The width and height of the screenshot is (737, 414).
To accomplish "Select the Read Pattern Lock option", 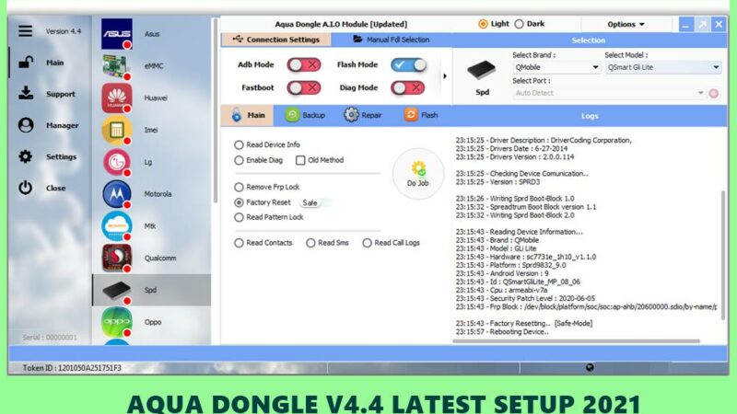I will (239, 217).
